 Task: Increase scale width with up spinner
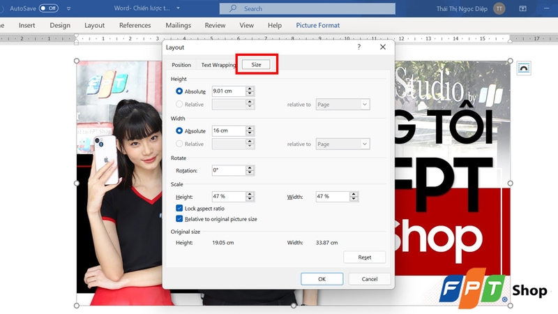(x=354, y=194)
